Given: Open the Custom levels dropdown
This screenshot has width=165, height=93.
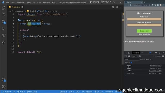Looking at the screenshot, I should [145, 59].
